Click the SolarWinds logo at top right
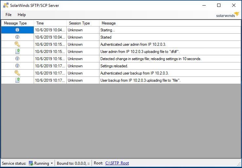Screen dimensions: 242x168 (x=228, y=15)
